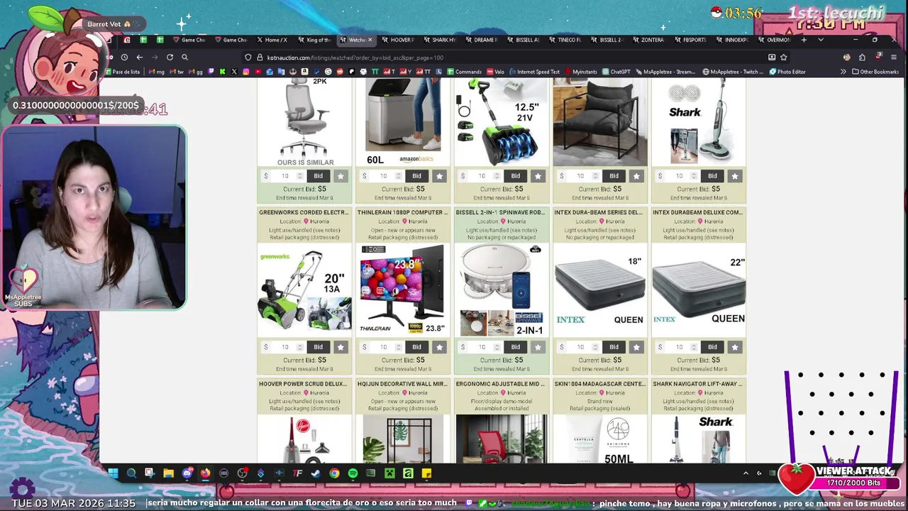The width and height of the screenshot is (908, 511).
Task: Adjust bid amount stepper for Greenworks listing
Action: [x=300, y=347]
